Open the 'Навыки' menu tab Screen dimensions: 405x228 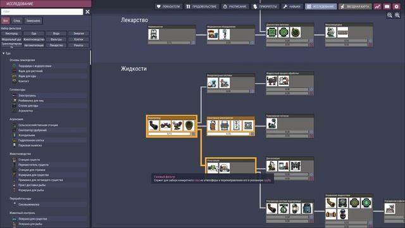[x=292, y=6]
